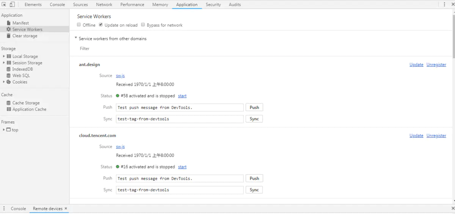Select Cache Storage in Cache section
The height and width of the screenshot is (214, 455).
pyautogui.click(x=26, y=103)
